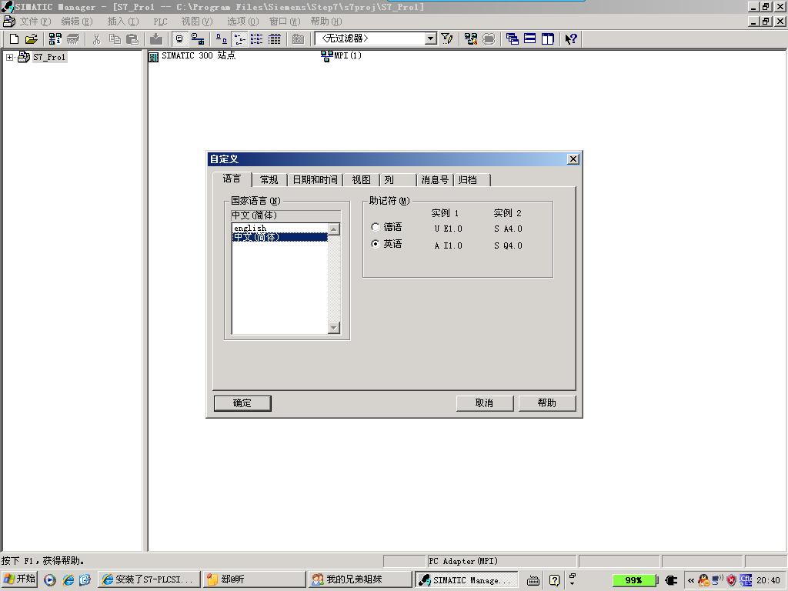Screen dimensions: 788x591
Task: Open the 选项 menu
Action: 242,22
